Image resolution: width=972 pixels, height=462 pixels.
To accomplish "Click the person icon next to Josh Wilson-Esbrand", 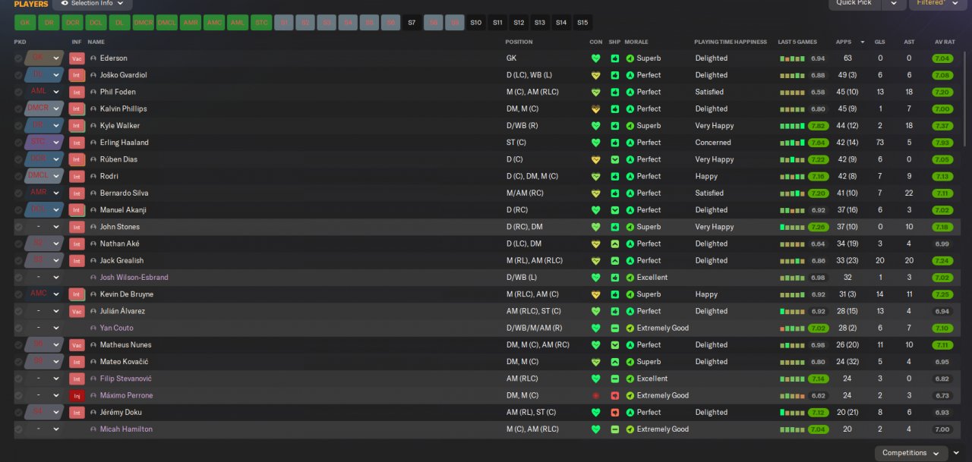I will click(x=93, y=278).
